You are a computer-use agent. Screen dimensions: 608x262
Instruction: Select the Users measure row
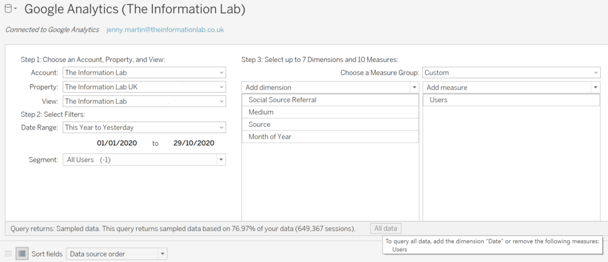pos(511,100)
